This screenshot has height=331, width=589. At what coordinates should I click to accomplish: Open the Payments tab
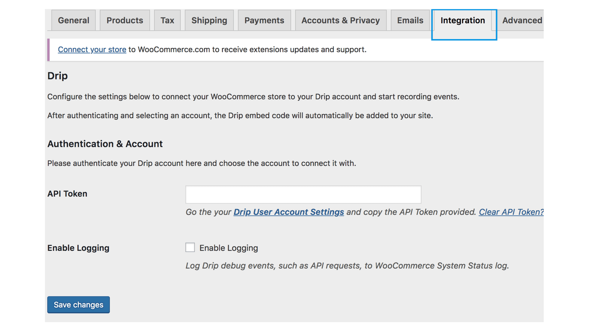click(x=264, y=20)
